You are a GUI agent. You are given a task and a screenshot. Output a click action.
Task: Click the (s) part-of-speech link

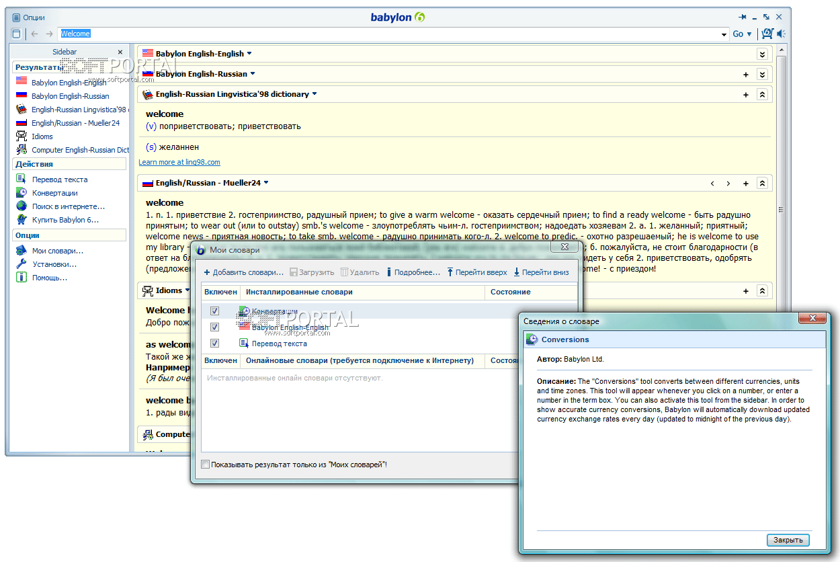click(151, 147)
